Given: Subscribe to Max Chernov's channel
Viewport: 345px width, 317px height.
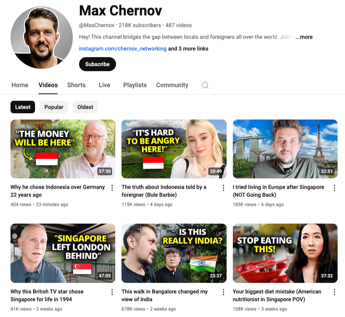Looking at the screenshot, I should [x=97, y=64].
